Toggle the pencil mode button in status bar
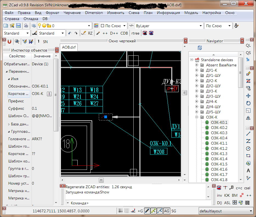The image size is (256, 217). [147, 211]
